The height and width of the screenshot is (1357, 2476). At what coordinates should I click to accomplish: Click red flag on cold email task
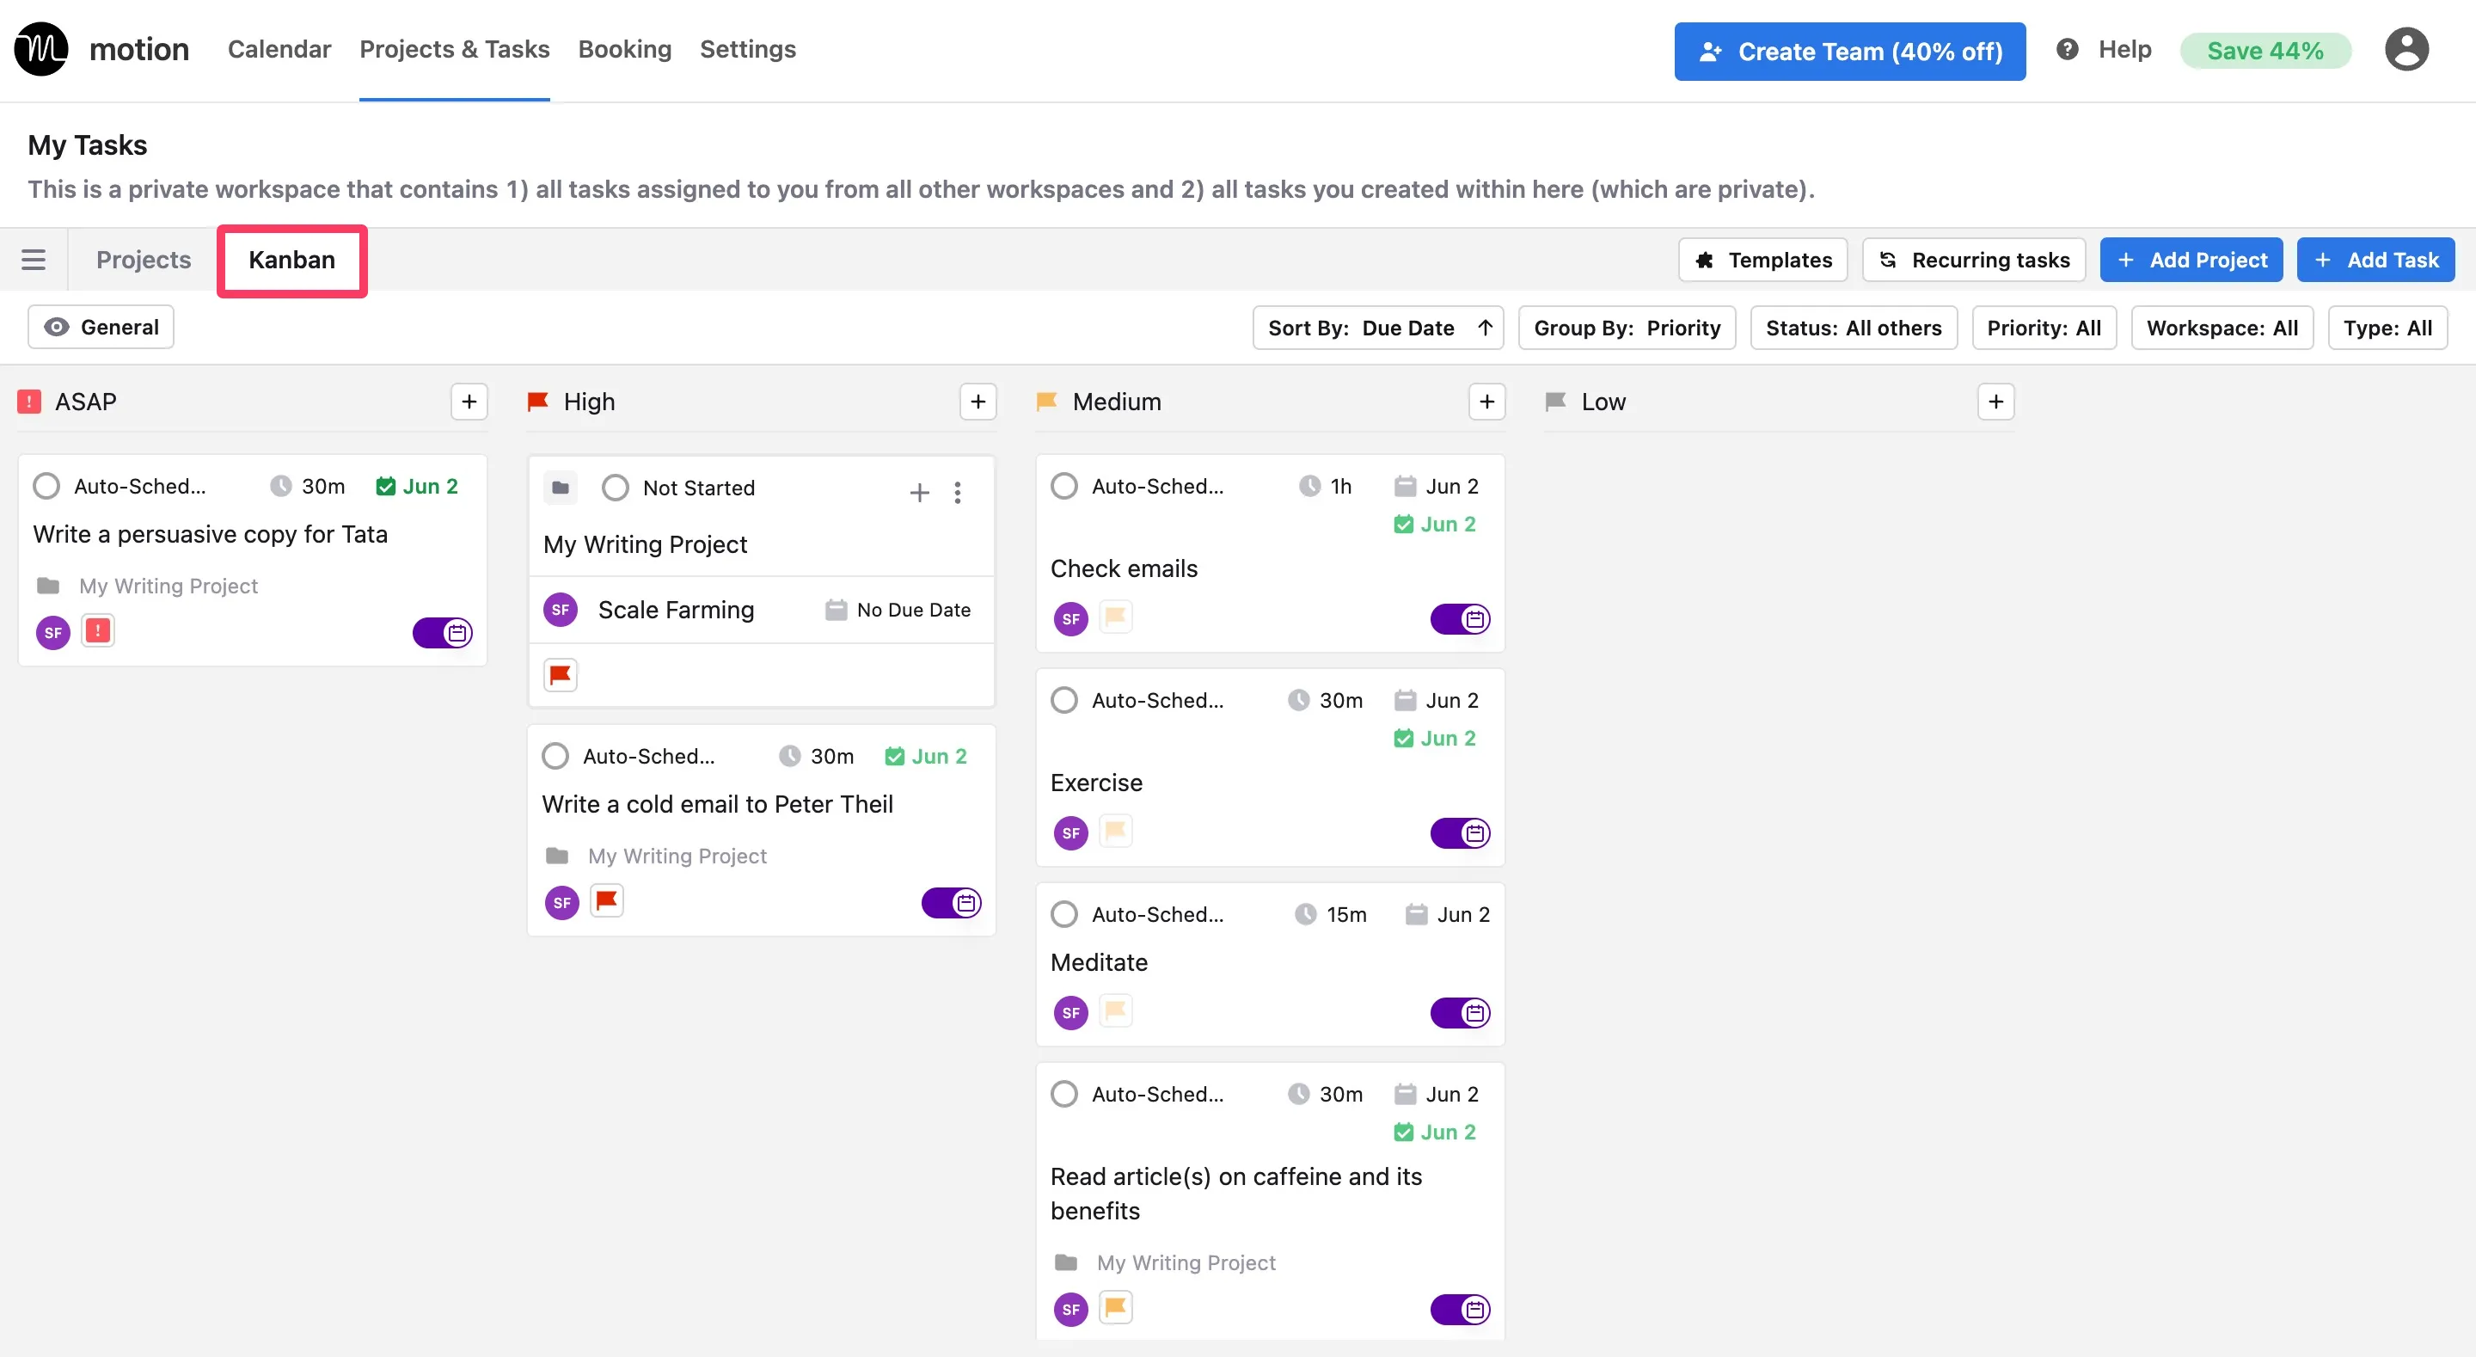click(606, 901)
